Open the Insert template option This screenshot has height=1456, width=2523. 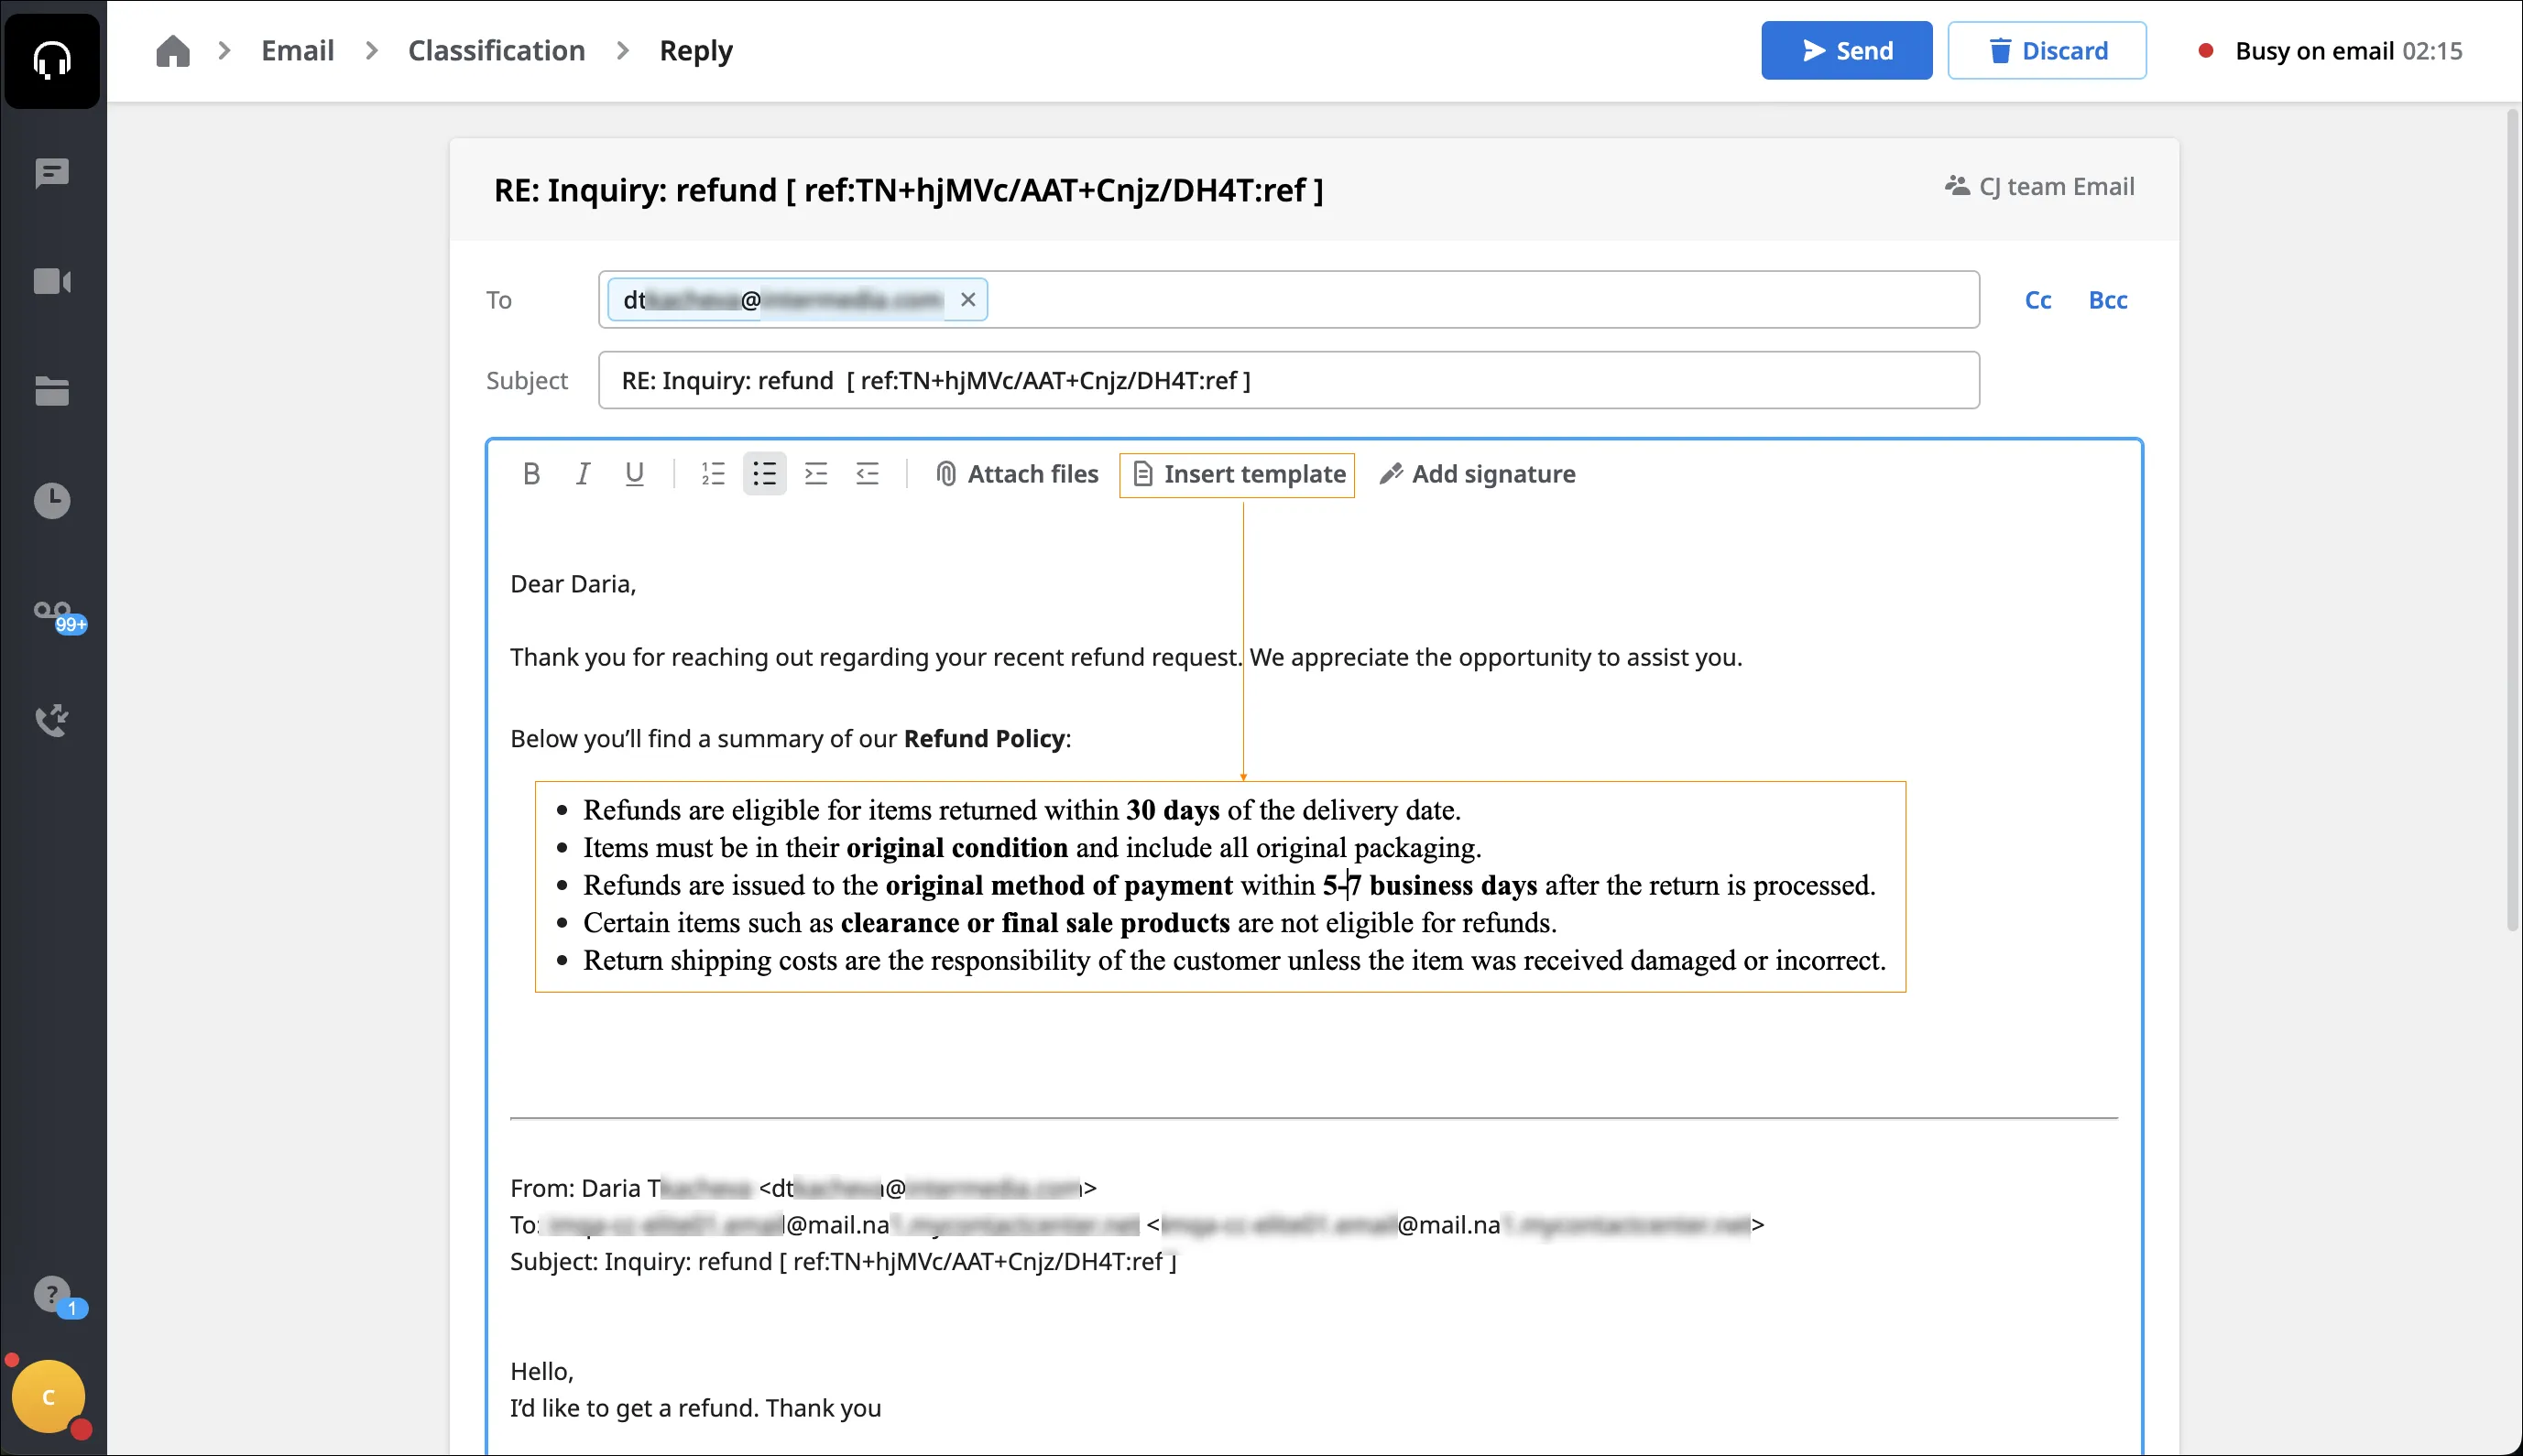pos(1238,474)
